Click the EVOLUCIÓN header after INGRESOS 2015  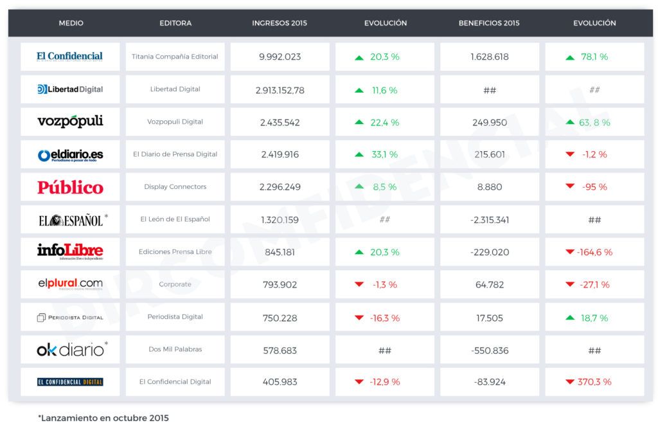point(386,23)
